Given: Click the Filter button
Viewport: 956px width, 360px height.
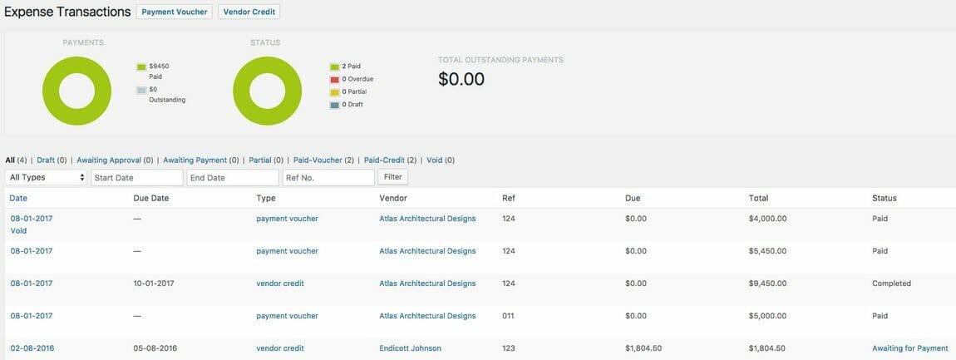Looking at the screenshot, I should [x=393, y=177].
